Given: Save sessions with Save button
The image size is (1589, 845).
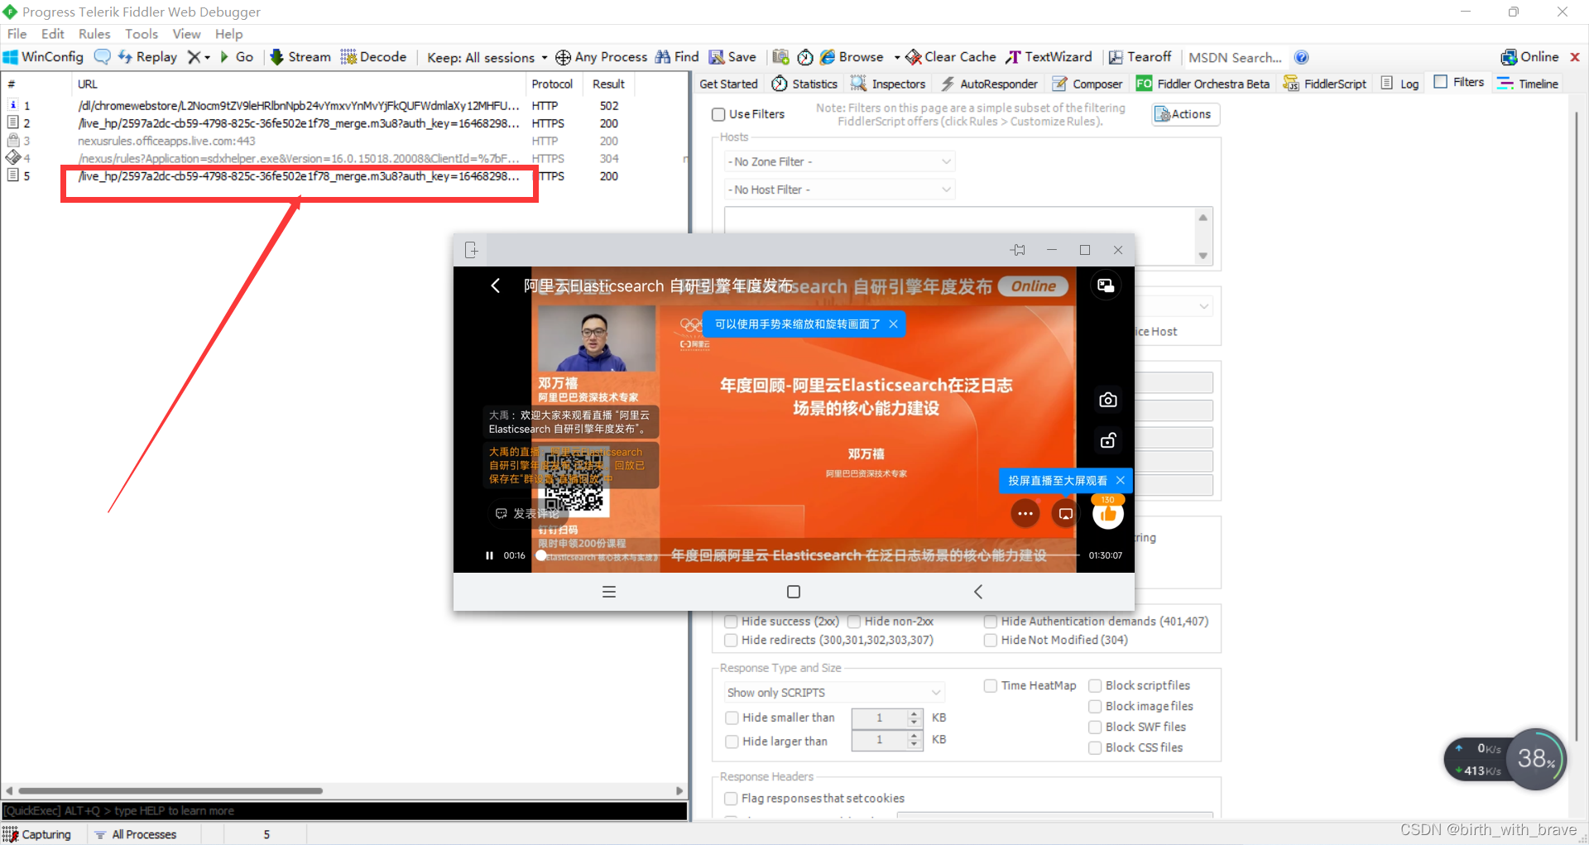Looking at the screenshot, I should coord(732,57).
